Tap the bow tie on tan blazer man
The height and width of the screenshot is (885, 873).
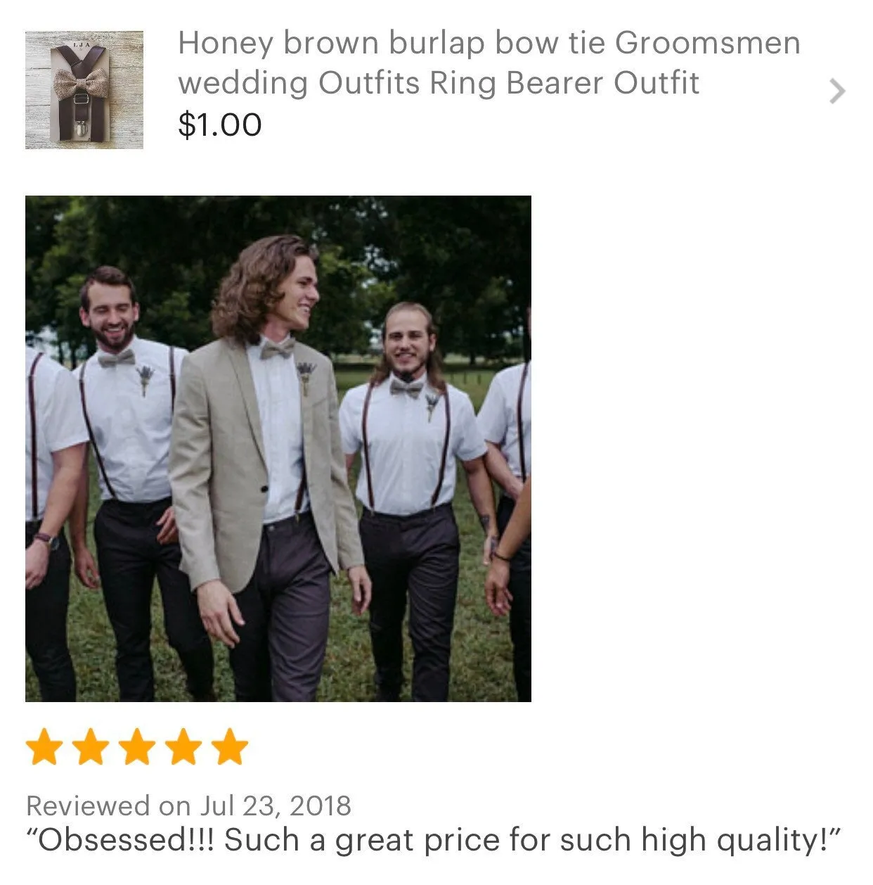click(x=278, y=348)
